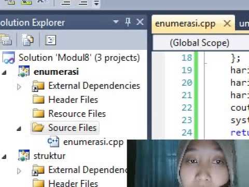249x187 pixels.
Task: Click line number 18 in the editor
Action: pyautogui.click(x=187, y=58)
